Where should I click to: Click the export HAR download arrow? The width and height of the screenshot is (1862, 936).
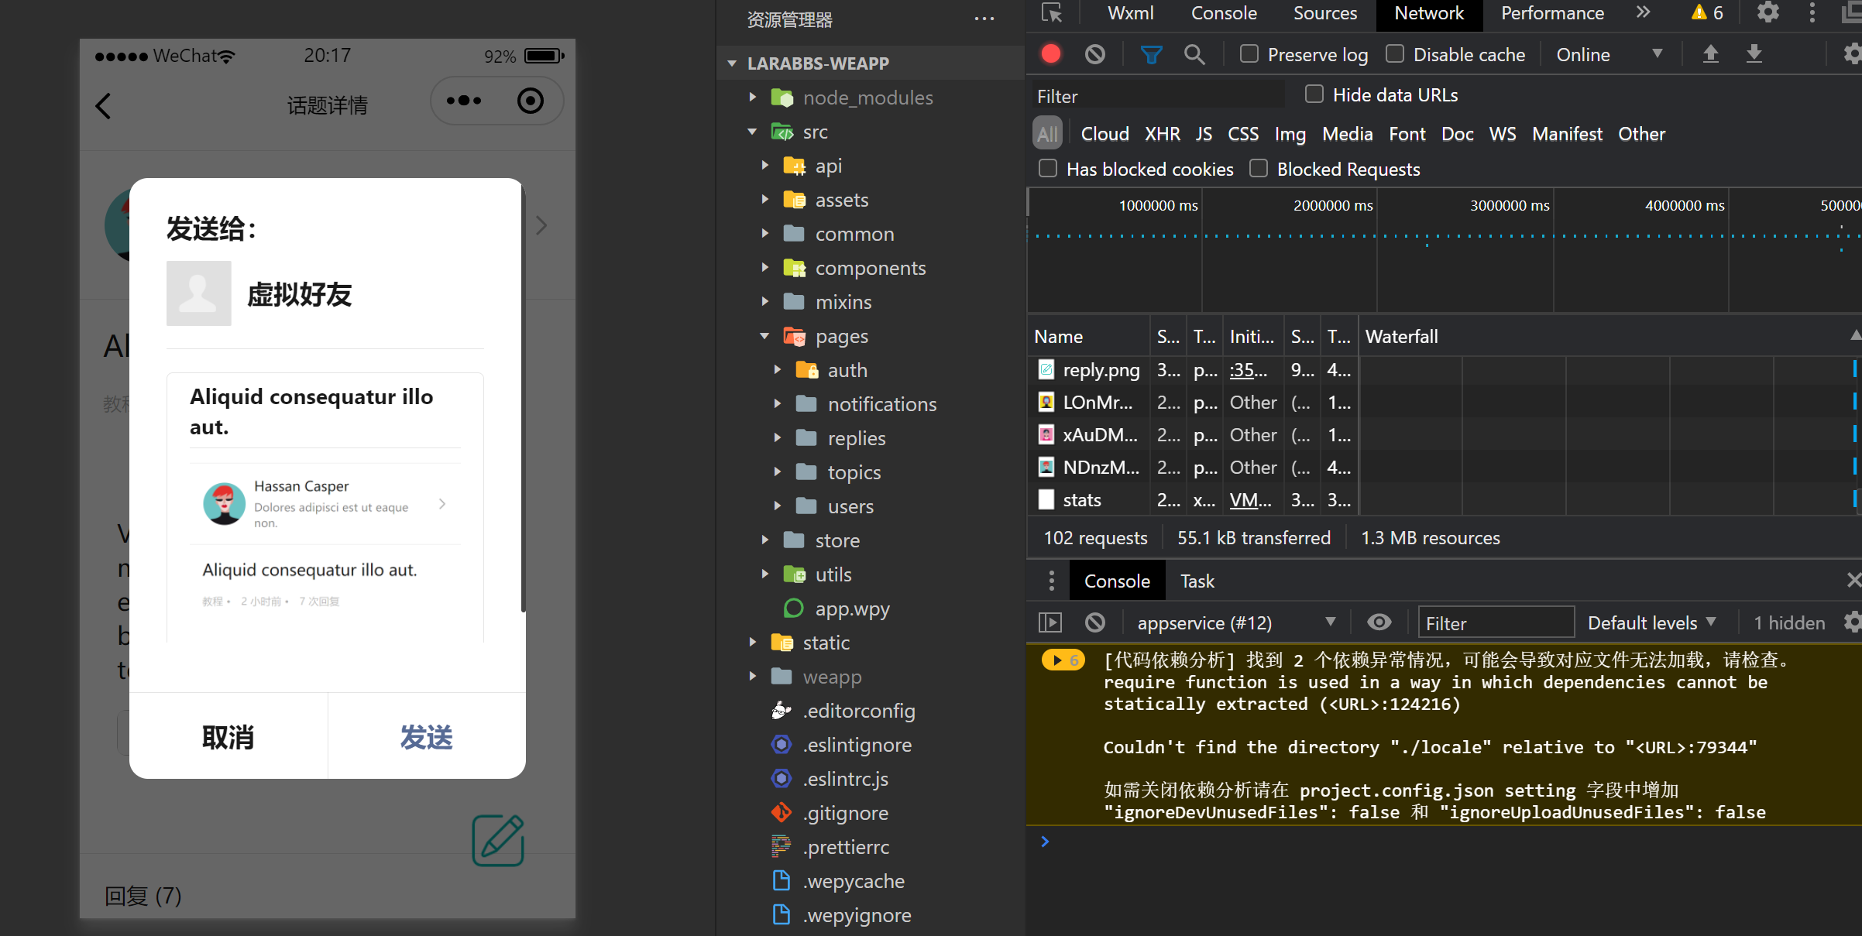(1754, 54)
